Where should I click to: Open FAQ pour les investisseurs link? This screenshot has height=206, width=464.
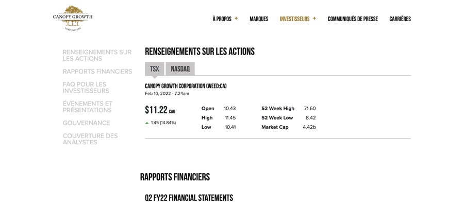(86, 88)
